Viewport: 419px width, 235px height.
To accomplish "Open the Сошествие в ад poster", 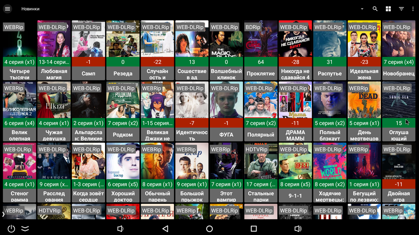I will pyautogui.click(x=192, y=39).
